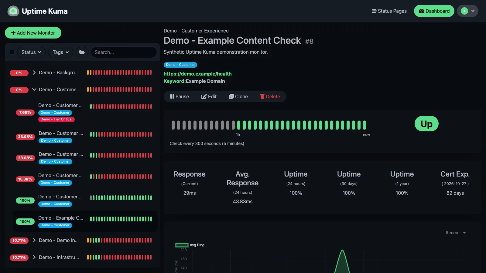The width and height of the screenshot is (486, 273).
Task: Tick the select-all monitors checkbox
Action: pos(12,52)
